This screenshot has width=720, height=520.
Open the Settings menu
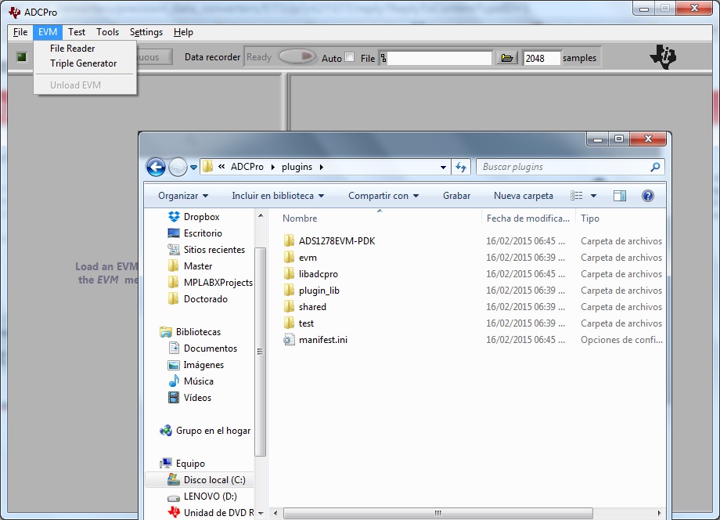pos(146,32)
